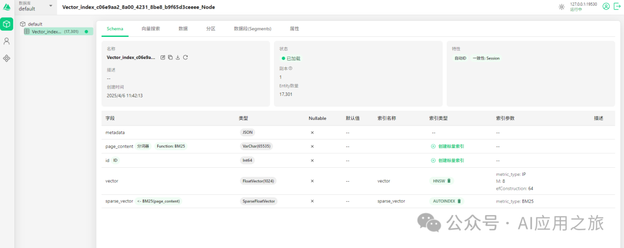624x248 pixels.
Task: Click the 字段 column header
Action: [110, 118]
